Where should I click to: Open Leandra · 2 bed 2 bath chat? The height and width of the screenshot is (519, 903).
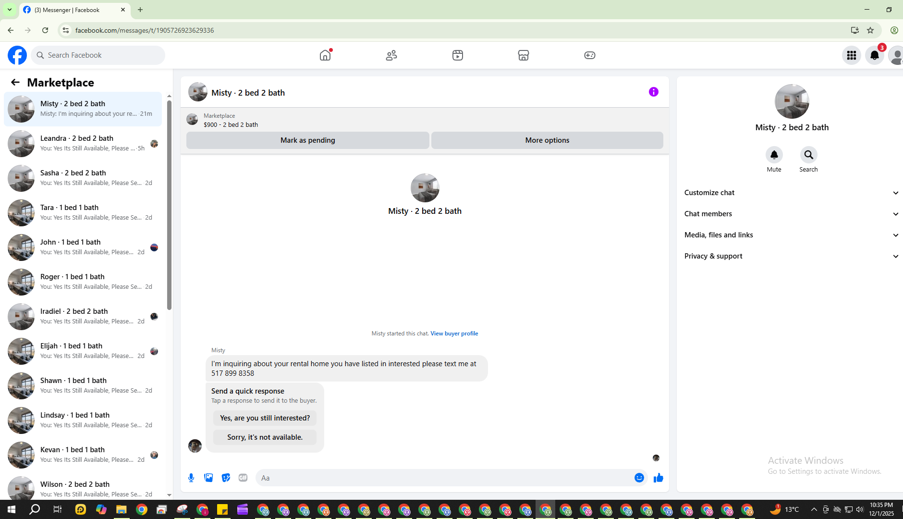83,144
